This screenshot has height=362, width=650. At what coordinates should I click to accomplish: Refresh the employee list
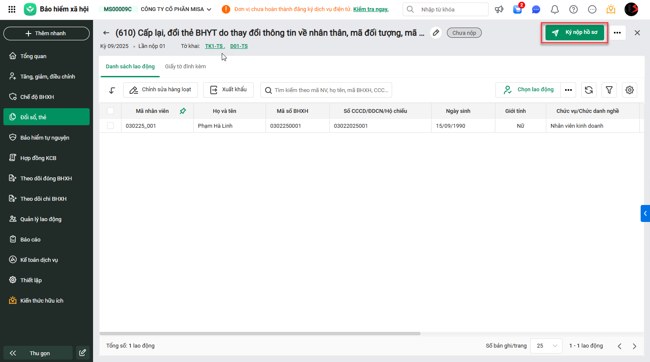[589, 90]
